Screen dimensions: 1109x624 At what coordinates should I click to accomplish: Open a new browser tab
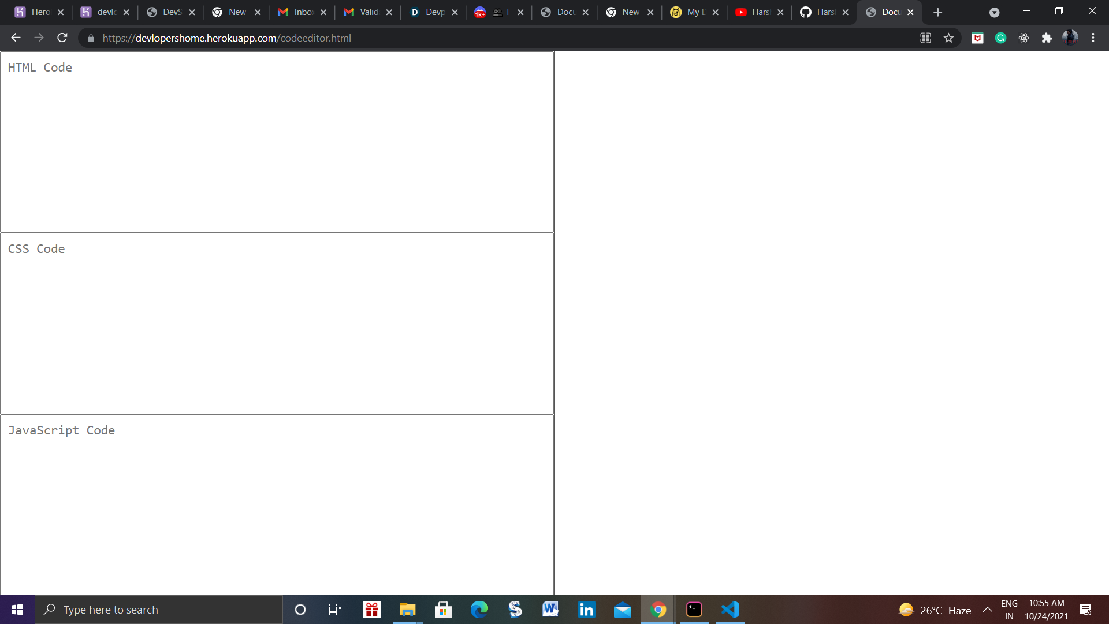click(x=937, y=12)
